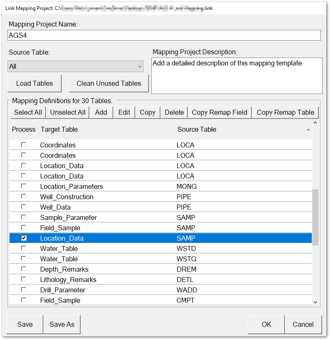The width and height of the screenshot is (330, 340).
Task: Select the Well_Data row
Action: (x=160, y=207)
